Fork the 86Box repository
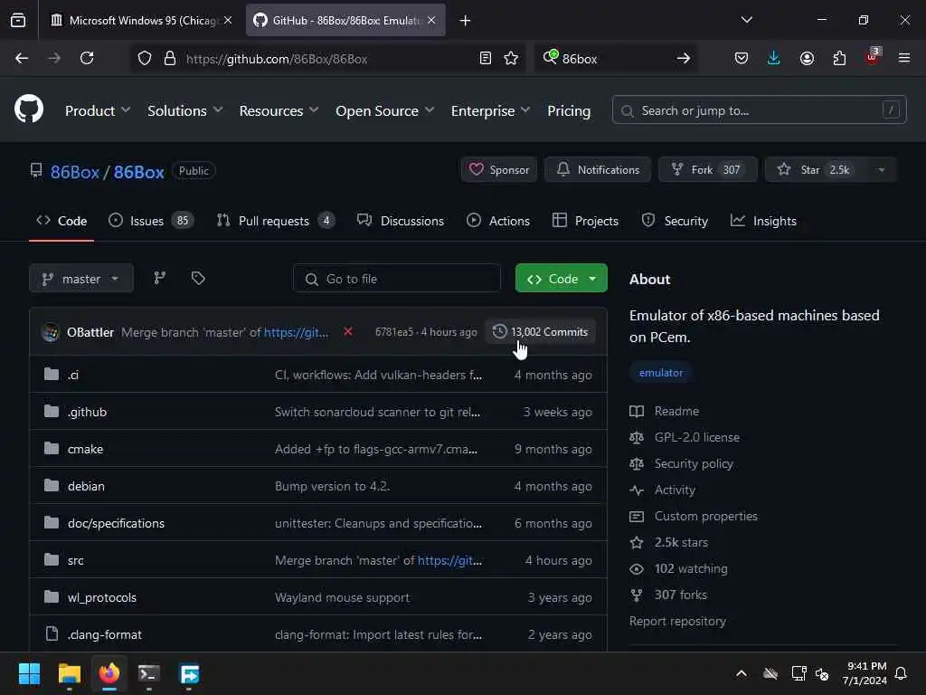This screenshot has width=926, height=695. point(707,170)
